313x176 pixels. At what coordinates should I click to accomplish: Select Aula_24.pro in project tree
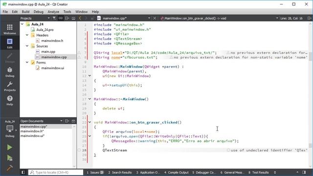pos(45,30)
